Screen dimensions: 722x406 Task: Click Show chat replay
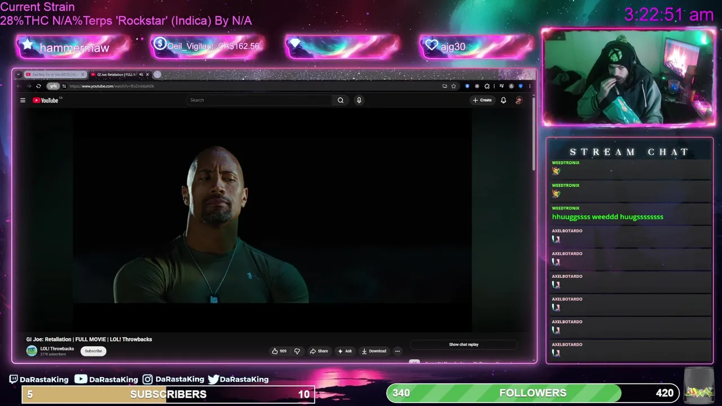click(x=464, y=345)
